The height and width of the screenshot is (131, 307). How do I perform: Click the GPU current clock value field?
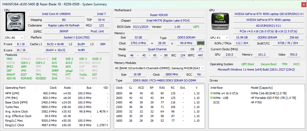230,55
